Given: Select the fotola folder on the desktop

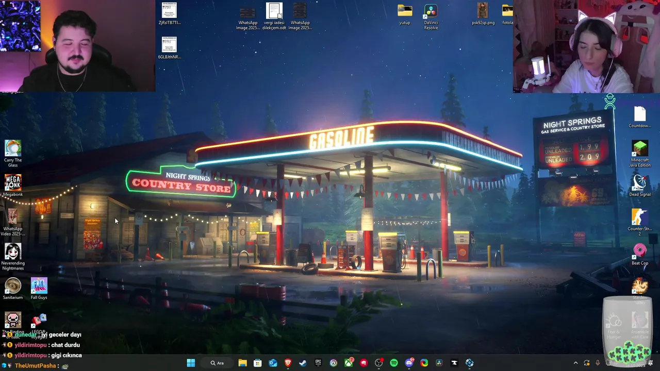Looking at the screenshot, I should (x=507, y=14).
